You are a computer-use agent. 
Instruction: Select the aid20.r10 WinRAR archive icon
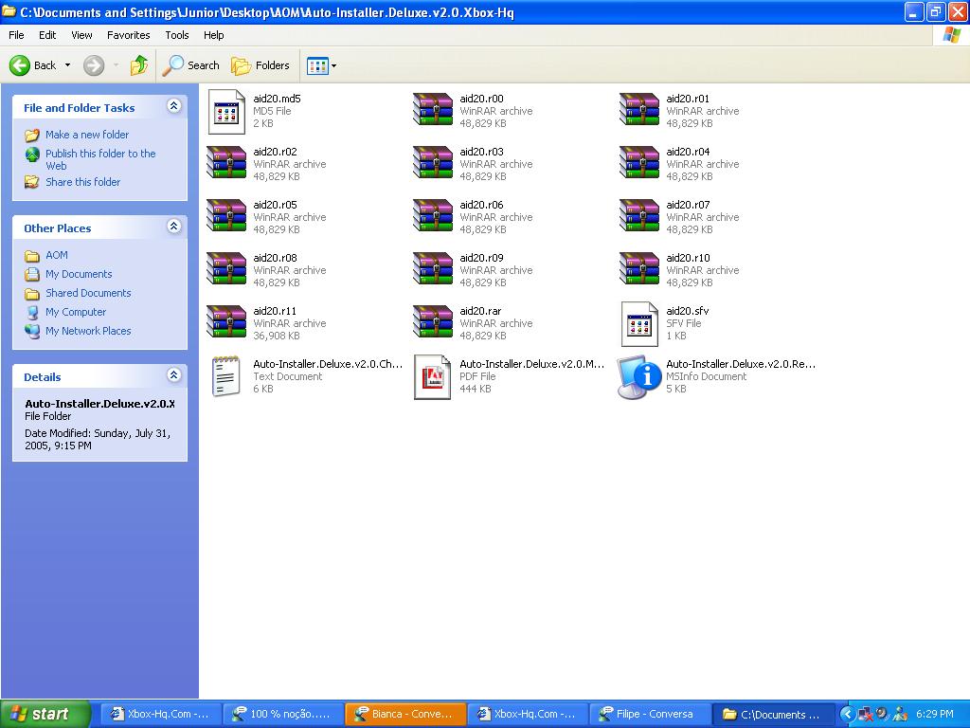point(639,269)
